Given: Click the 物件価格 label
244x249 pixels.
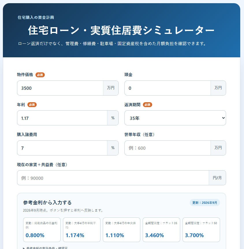Looking at the screenshot, I should coord(25,75).
